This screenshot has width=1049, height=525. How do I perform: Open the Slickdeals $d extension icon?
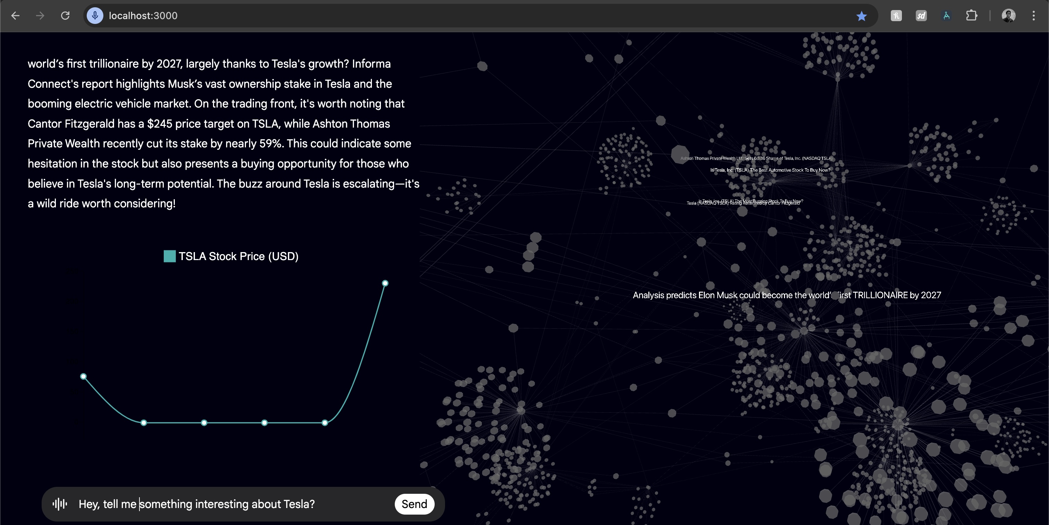(921, 16)
